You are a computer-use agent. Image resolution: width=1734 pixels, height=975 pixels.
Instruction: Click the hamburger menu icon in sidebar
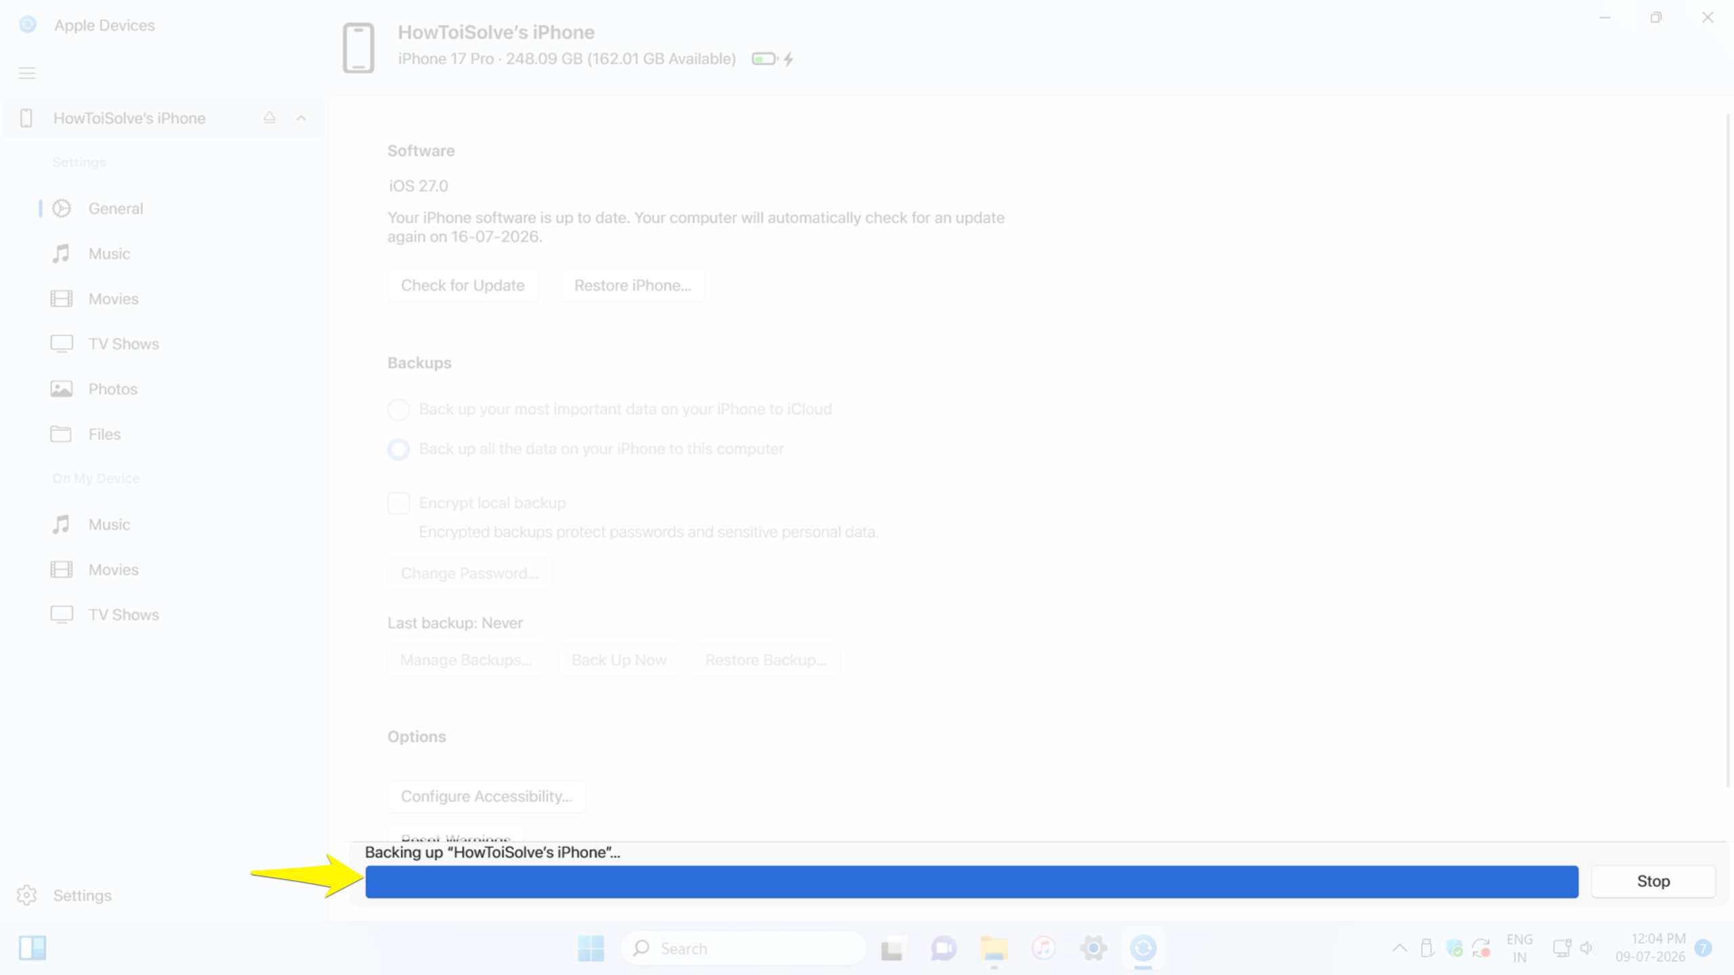click(27, 73)
